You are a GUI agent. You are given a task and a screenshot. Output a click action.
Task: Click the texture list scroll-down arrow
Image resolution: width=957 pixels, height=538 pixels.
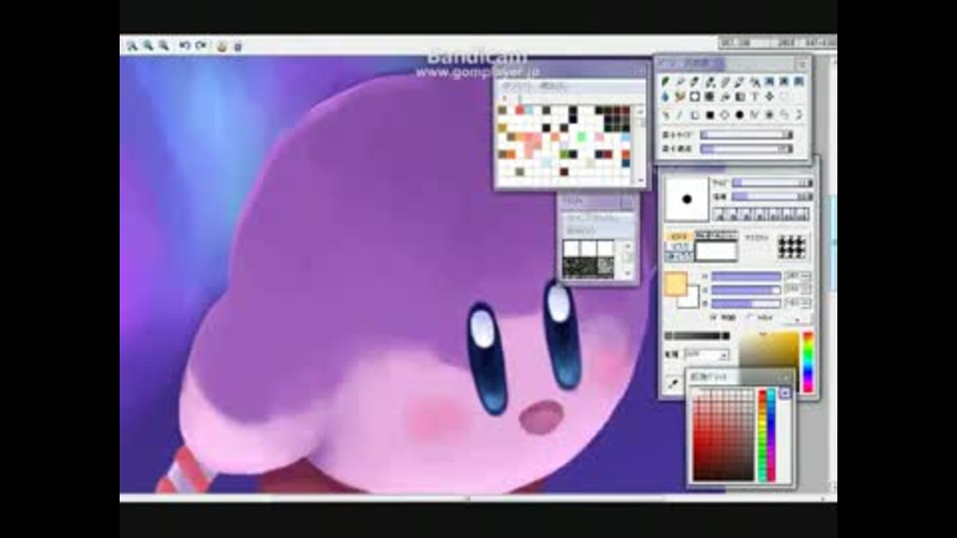click(628, 273)
